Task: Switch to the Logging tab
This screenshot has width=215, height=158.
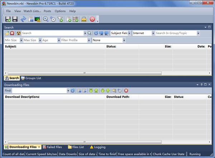Action: click(97, 147)
